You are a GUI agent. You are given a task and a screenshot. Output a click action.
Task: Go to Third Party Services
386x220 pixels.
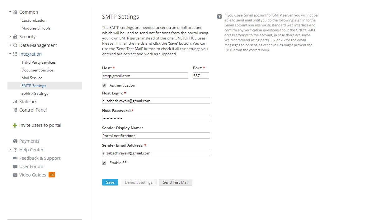(39, 62)
